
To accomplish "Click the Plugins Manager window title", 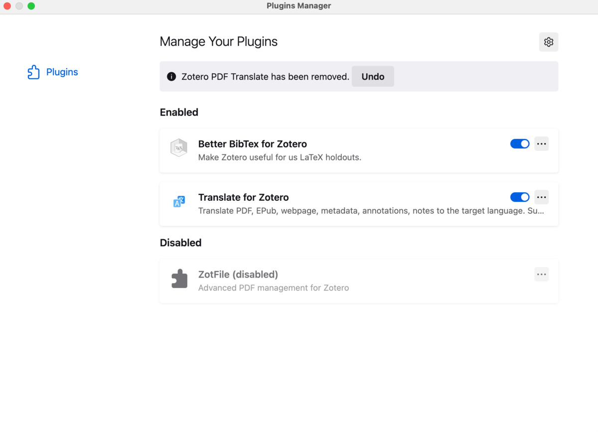I will (x=299, y=6).
